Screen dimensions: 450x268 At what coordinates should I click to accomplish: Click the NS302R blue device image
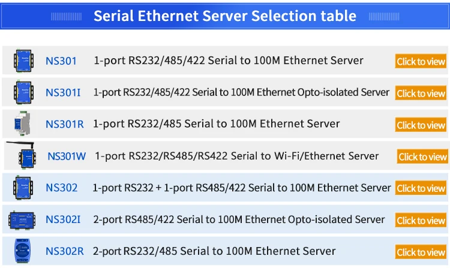click(x=22, y=251)
